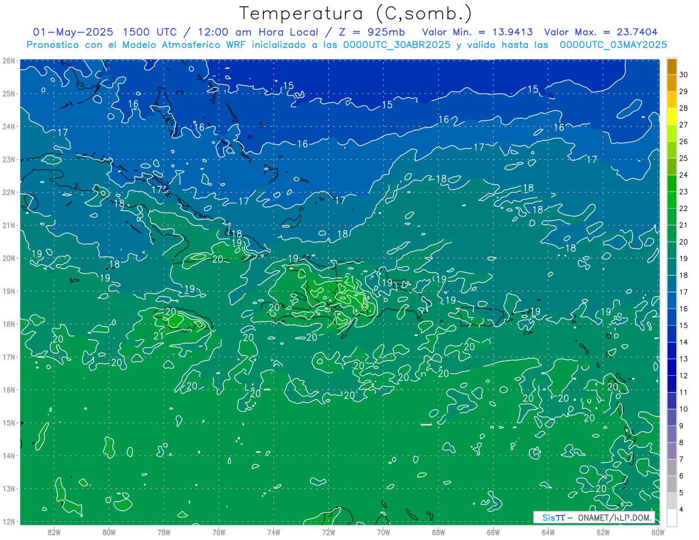The width and height of the screenshot is (699, 540).
Task: Click the 74W longitude label
Action: pos(274,532)
